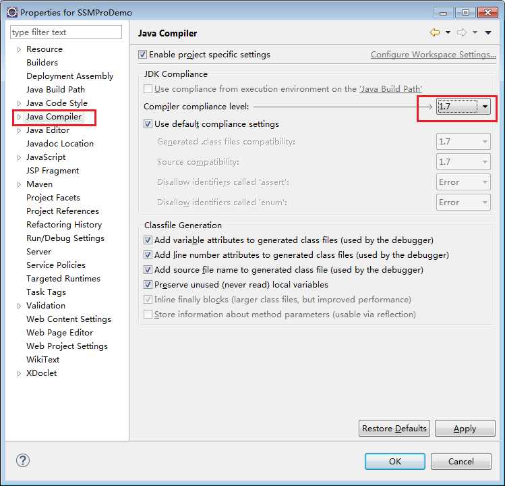The image size is (505, 486).
Task: Open the view menu triangle in header
Action: [488, 32]
